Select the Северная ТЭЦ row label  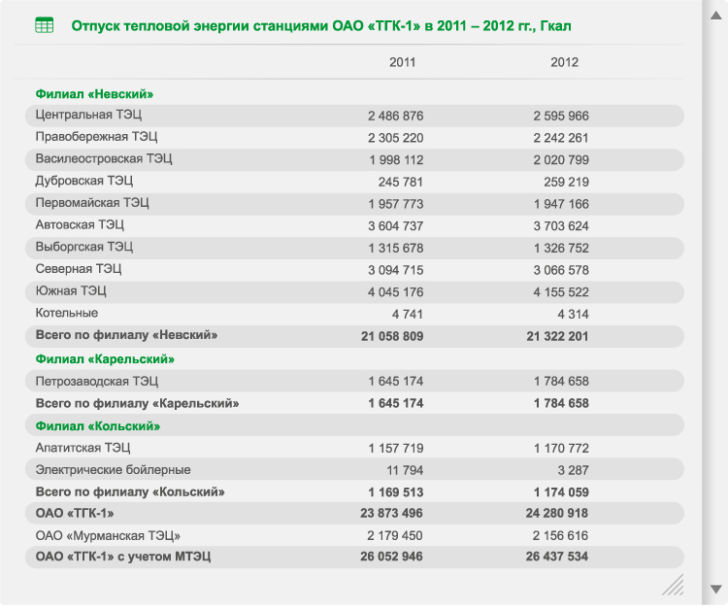point(79,269)
